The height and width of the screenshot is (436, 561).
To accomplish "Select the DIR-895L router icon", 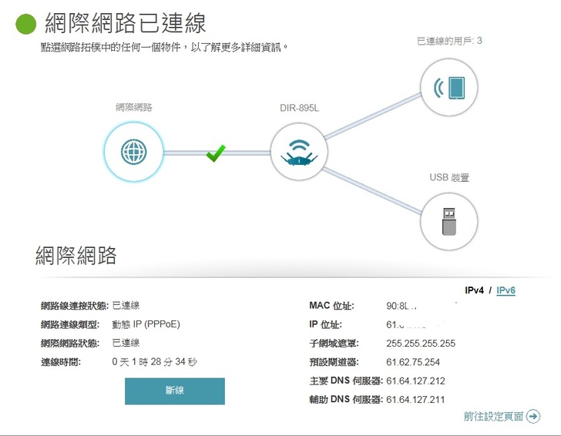I will [299, 153].
